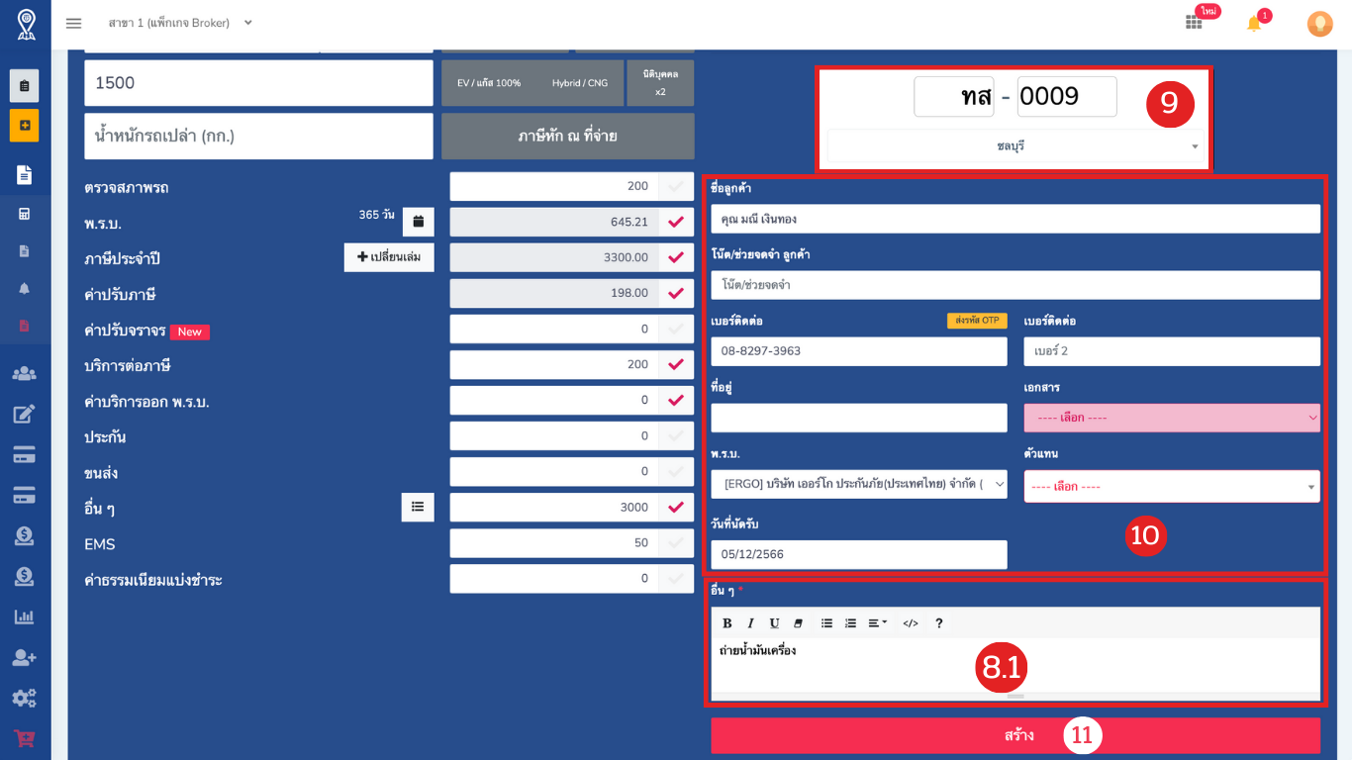Click the น้ำหนักรถเปล่า (กก.) weight field

point(258,136)
